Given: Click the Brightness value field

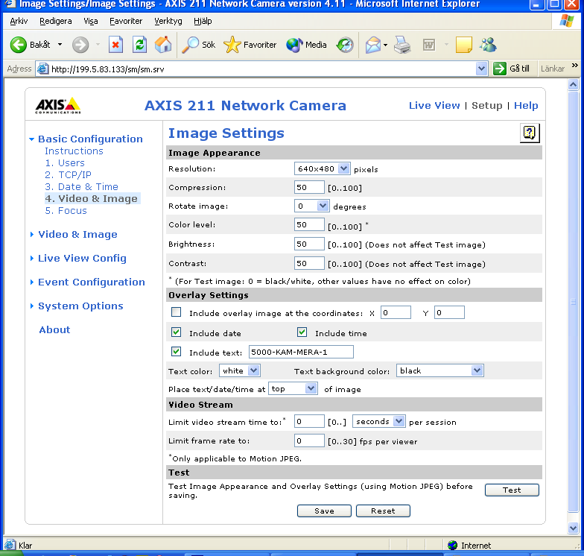Looking at the screenshot, I should click(x=309, y=244).
